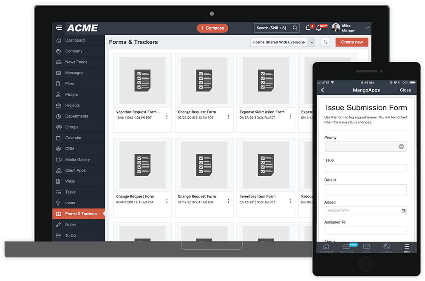This screenshot has height=281, width=425.
Task: Go to Messages in sidebar
Action: (x=78, y=73)
